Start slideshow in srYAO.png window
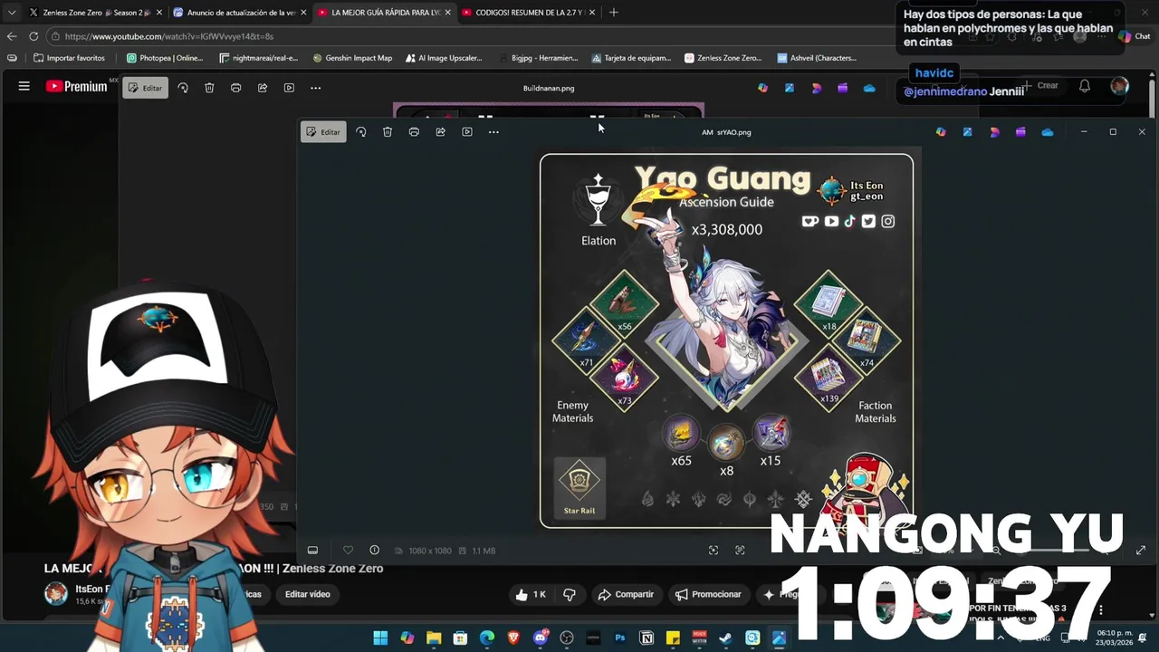This screenshot has height=652, width=1159. coord(467,132)
